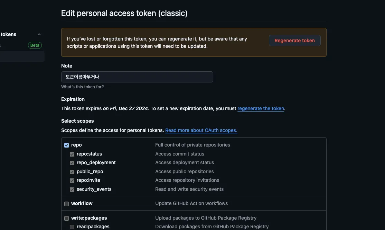Image resolution: width=385 pixels, height=230 pixels.
Task: Click the 'What's this token for?' hint text
Action: [82, 87]
